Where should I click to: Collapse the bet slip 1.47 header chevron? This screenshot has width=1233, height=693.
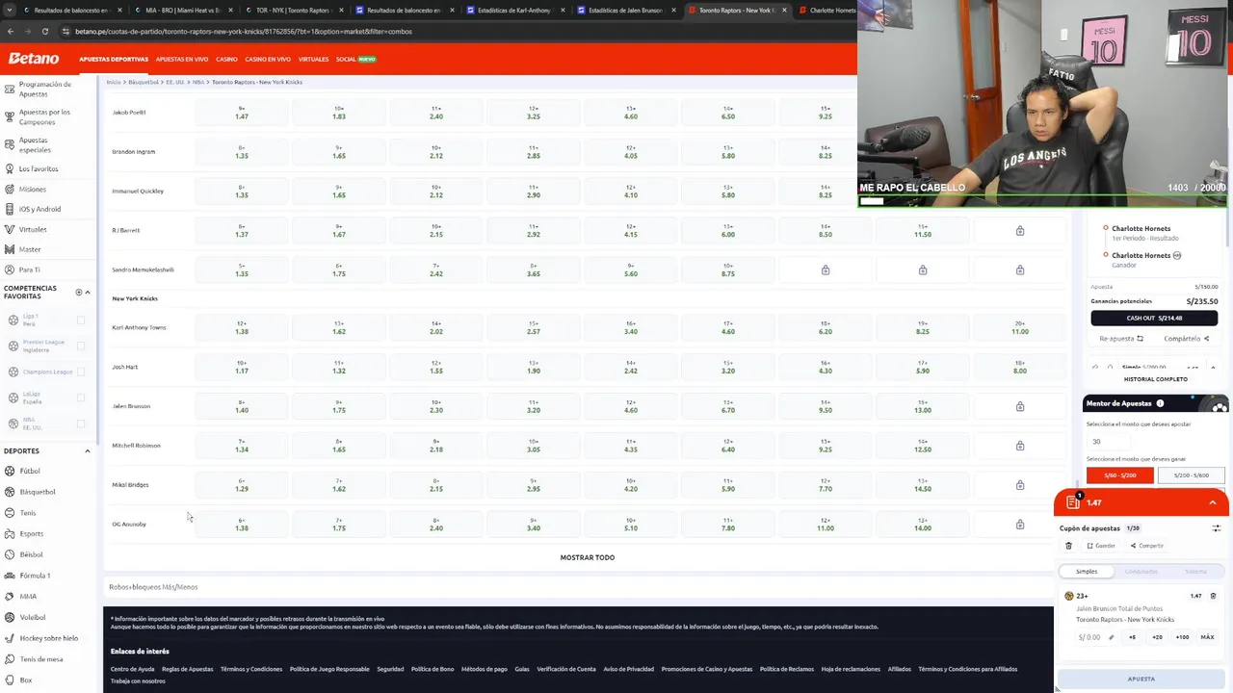tap(1213, 502)
